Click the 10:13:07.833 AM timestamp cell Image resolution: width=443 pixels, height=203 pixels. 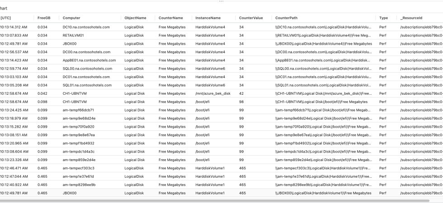coord(14,35)
